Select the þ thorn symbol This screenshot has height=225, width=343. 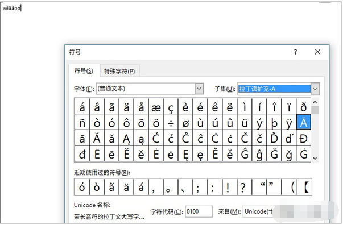click(x=274, y=122)
